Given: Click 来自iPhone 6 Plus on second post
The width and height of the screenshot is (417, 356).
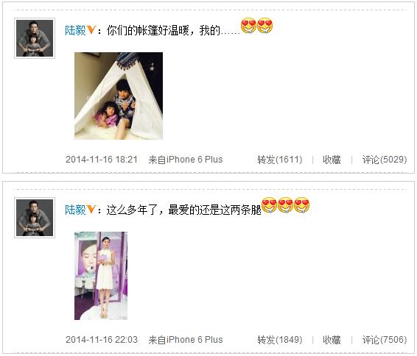Looking at the screenshot, I should click(186, 340).
